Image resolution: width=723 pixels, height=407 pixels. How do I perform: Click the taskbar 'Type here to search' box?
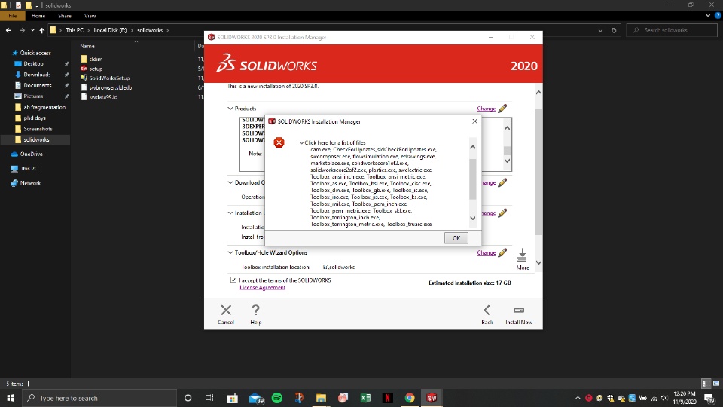100,398
